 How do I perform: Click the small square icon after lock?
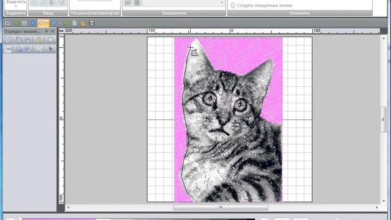point(50,40)
